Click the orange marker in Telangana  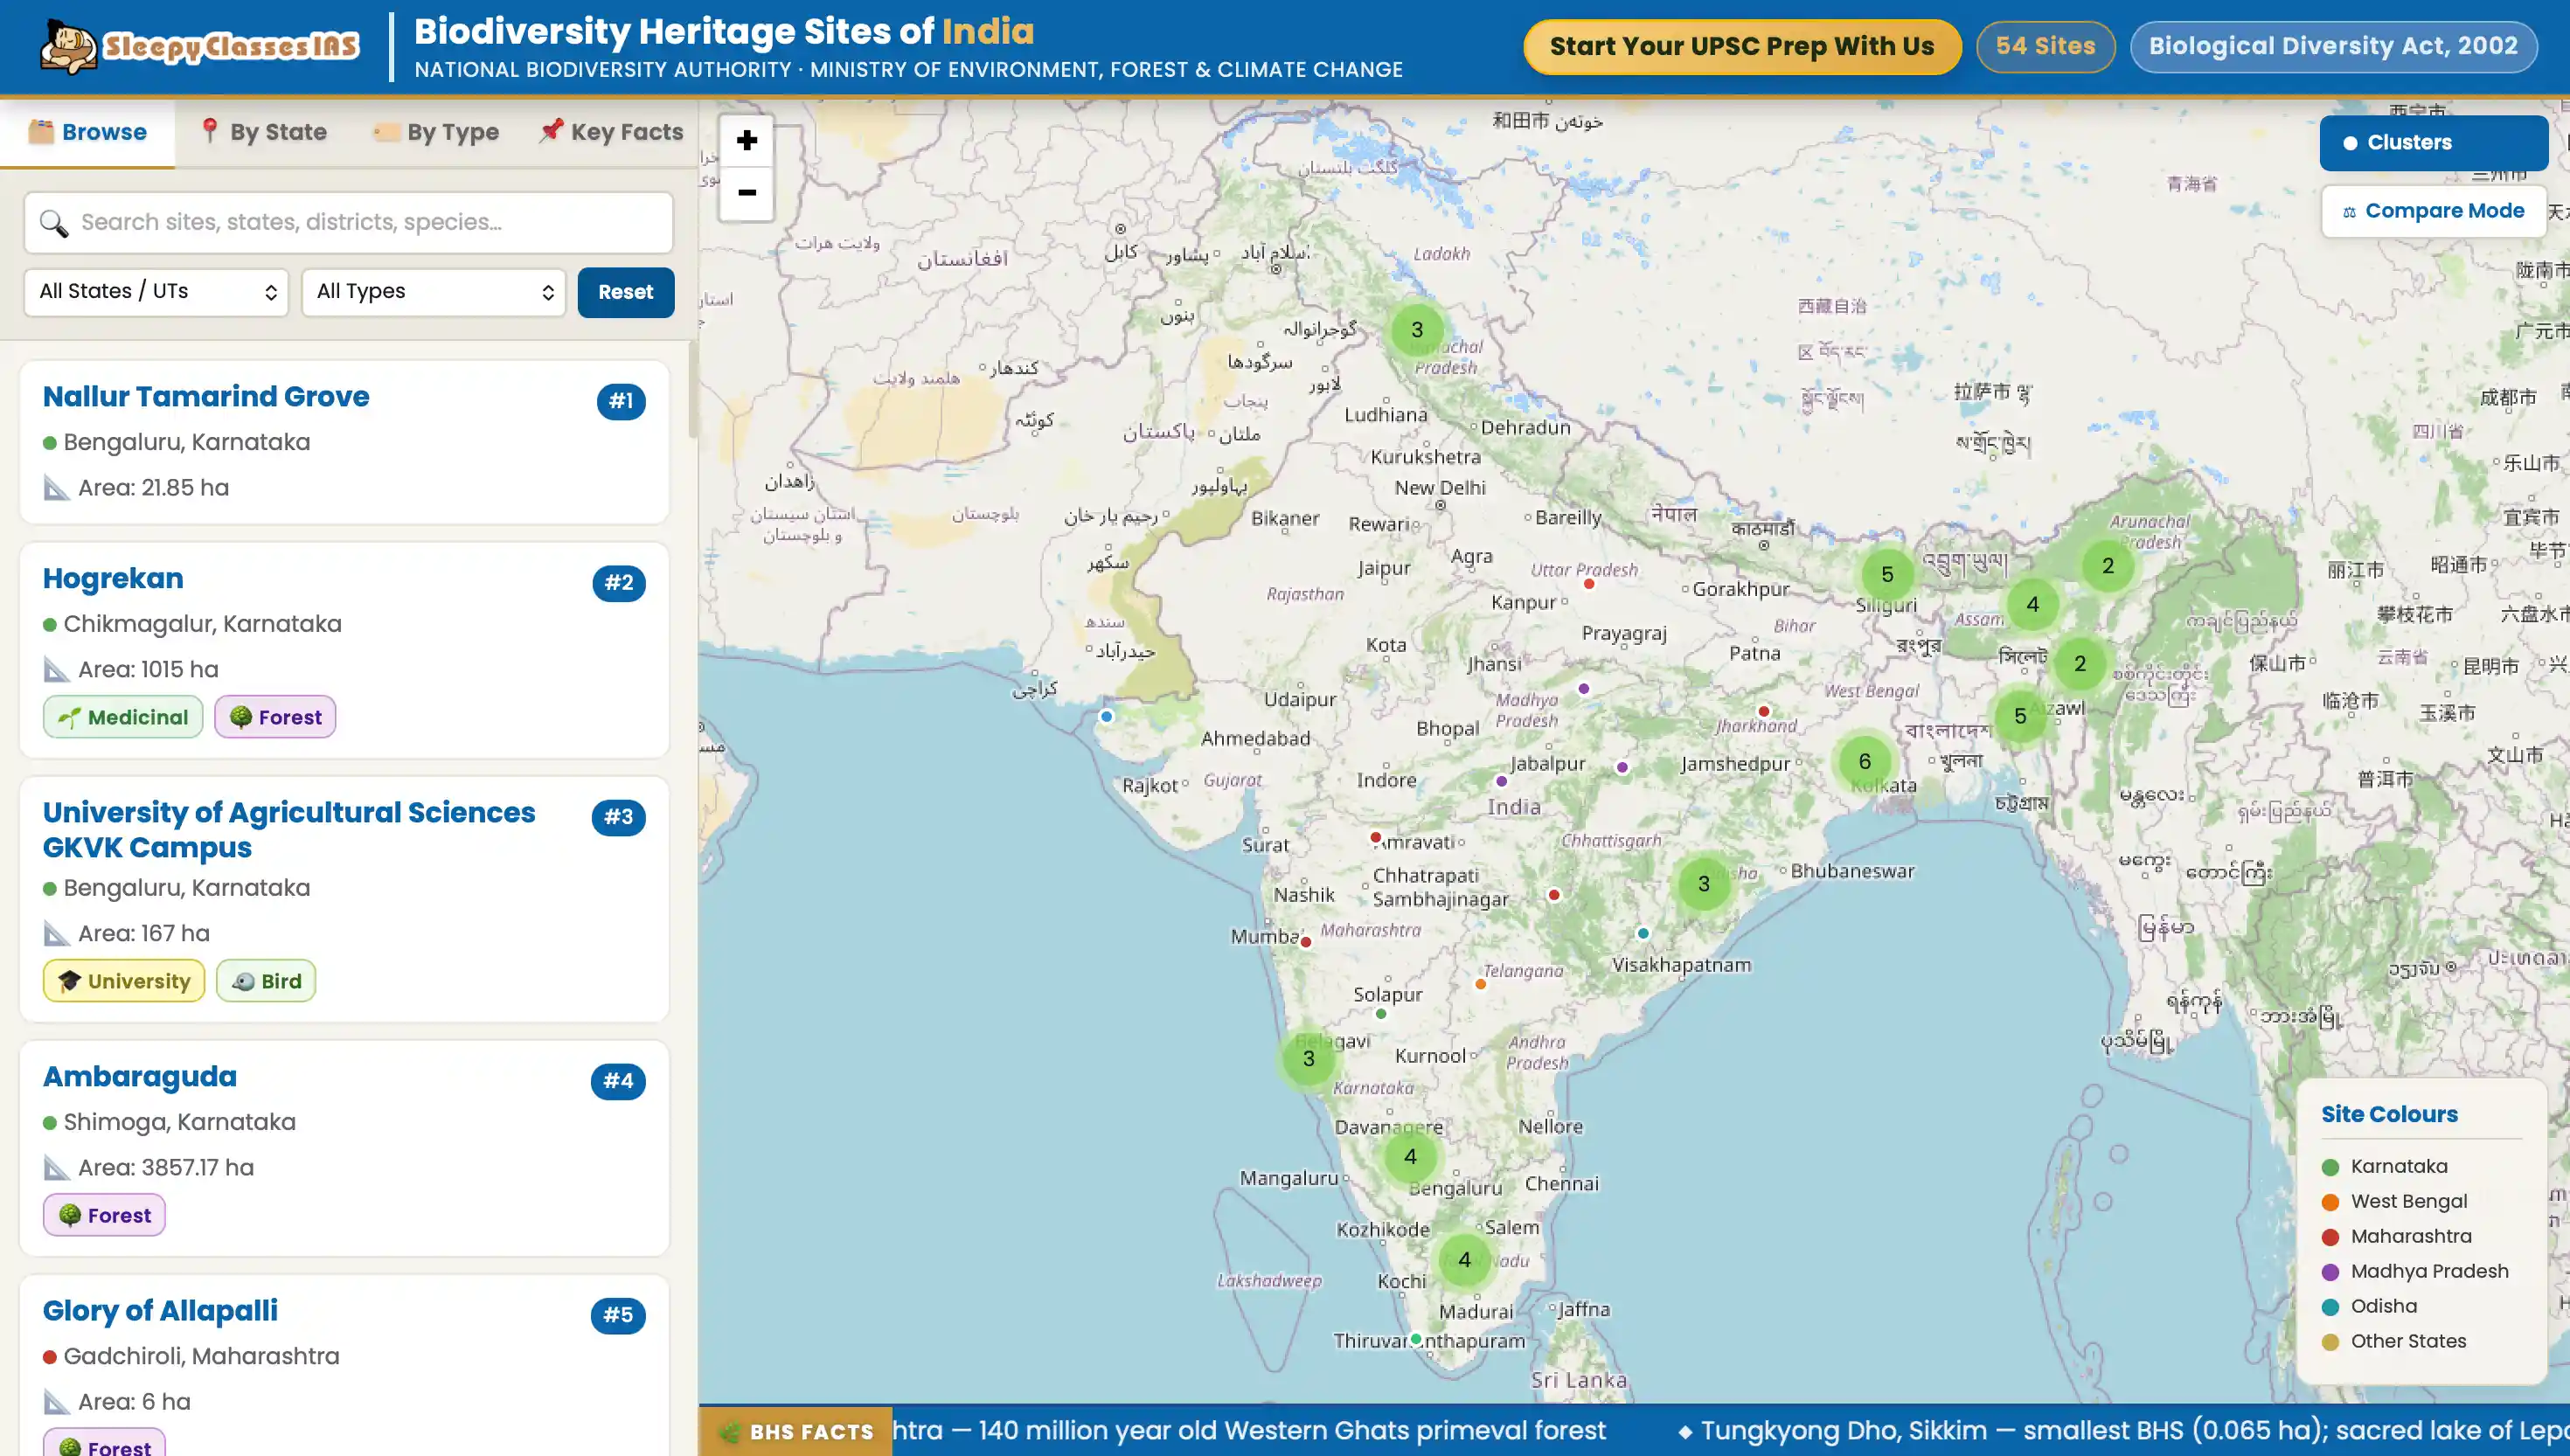[x=1480, y=984]
